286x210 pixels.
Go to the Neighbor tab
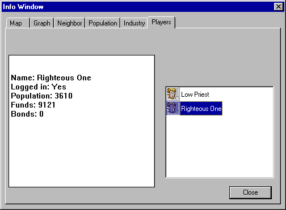(70, 23)
